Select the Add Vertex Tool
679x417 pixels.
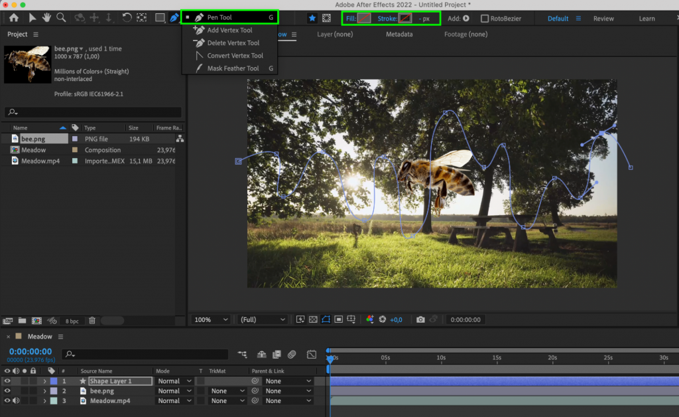tap(229, 30)
